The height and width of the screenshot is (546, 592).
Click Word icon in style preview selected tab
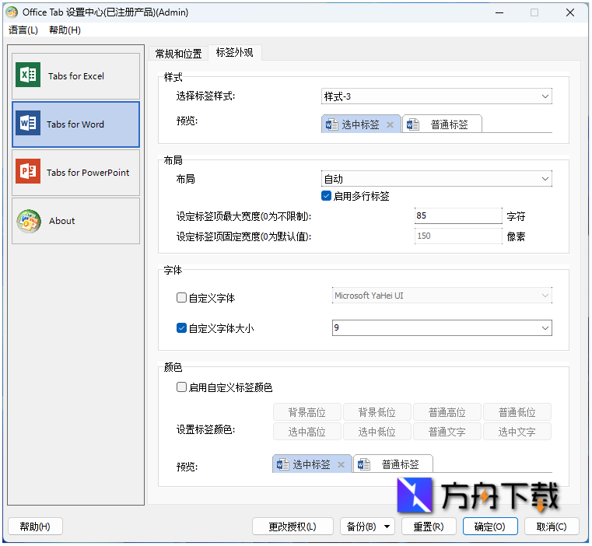point(331,124)
